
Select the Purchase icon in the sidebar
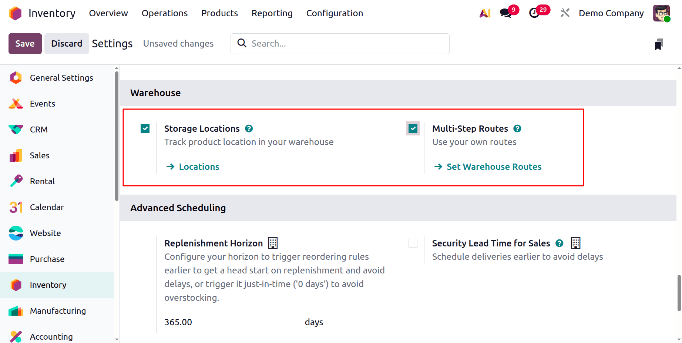(16, 259)
